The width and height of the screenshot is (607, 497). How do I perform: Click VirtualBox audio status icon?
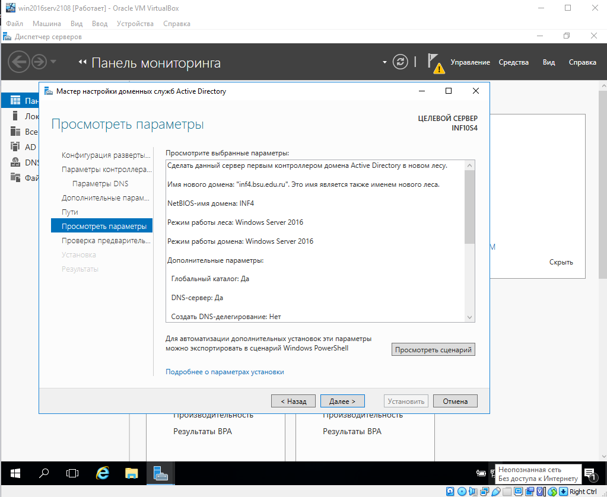(x=473, y=492)
